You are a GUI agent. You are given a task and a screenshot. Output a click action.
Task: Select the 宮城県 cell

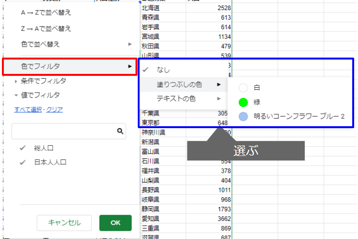click(163, 37)
